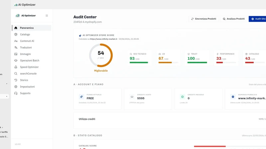Click the Utilizzo crediti label
The height and width of the screenshot is (149, 266).
(x=87, y=119)
